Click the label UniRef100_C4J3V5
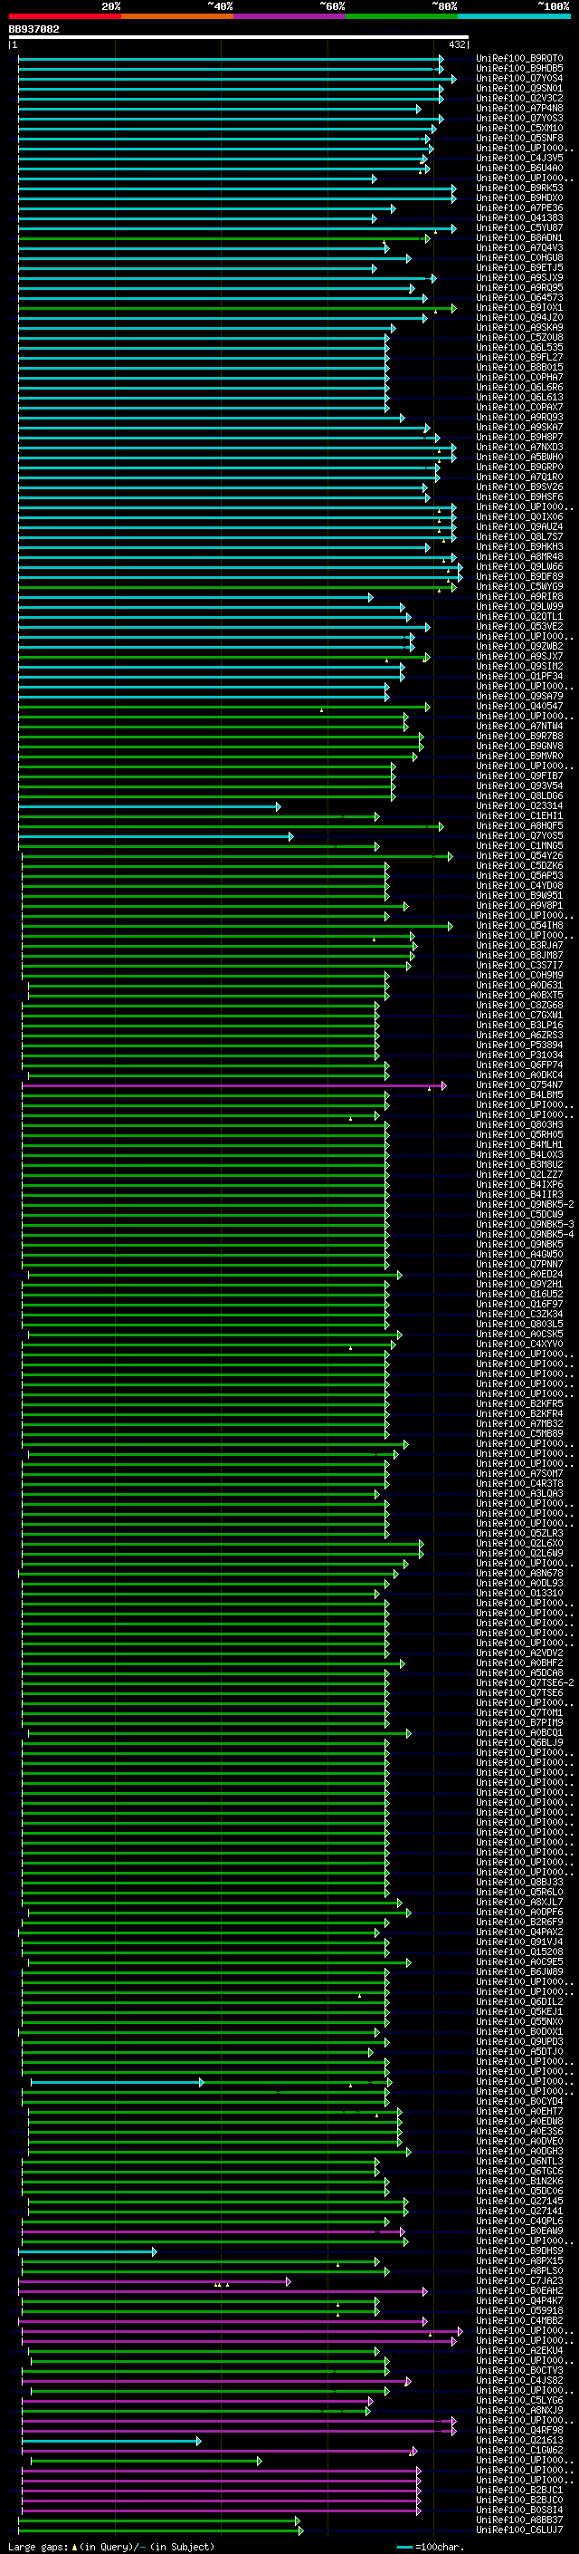This screenshot has height=2554, width=579. [519, 158]
